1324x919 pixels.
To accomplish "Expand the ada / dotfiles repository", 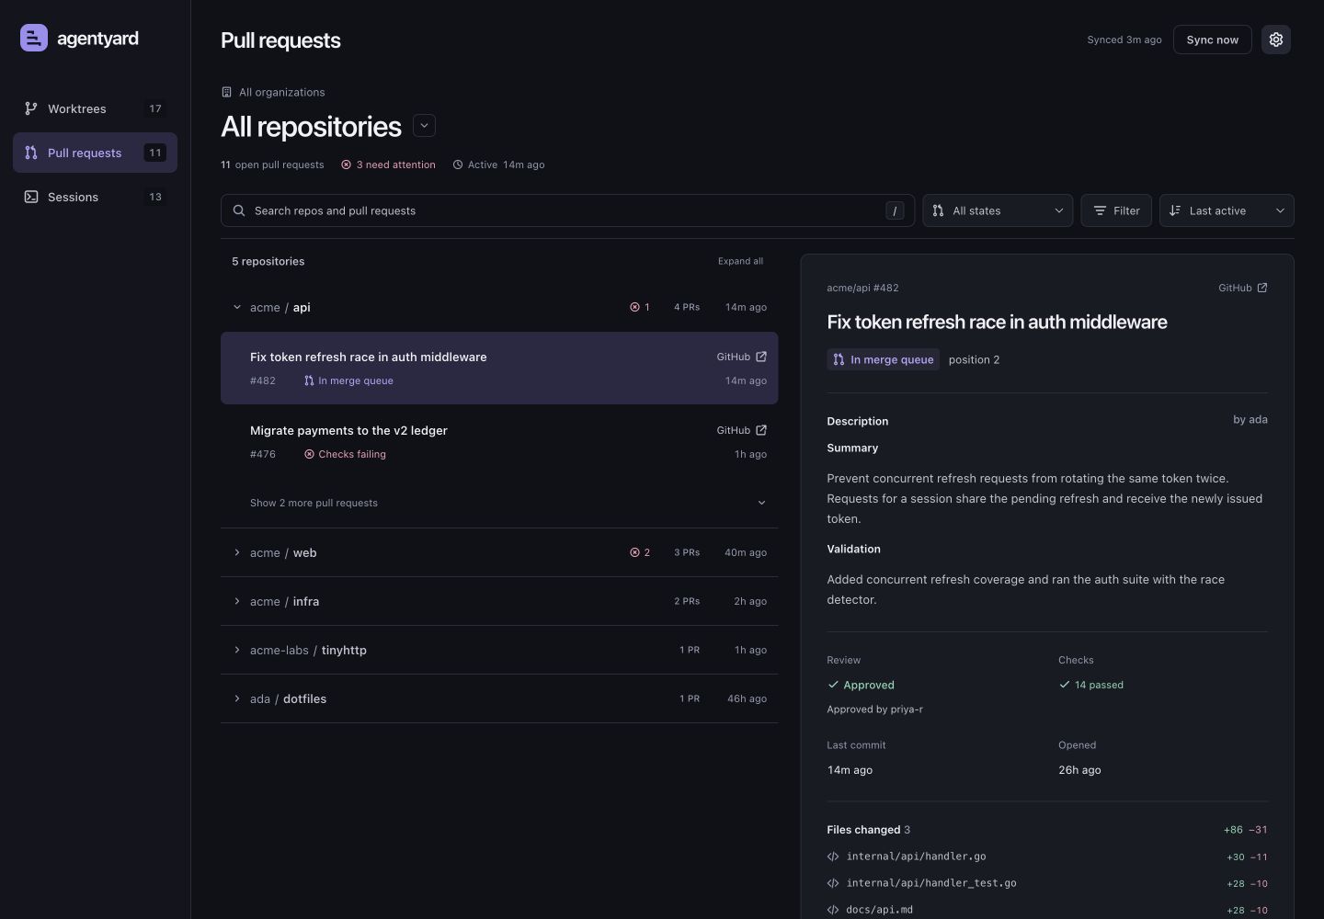I will [x=499, y=698].
